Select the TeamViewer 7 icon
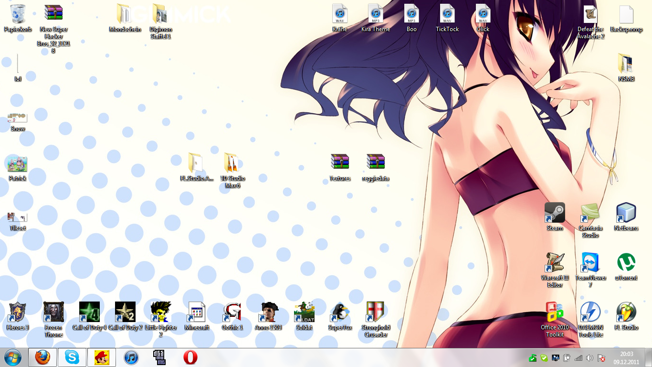 pyautogui.click(x=590, y=263)
